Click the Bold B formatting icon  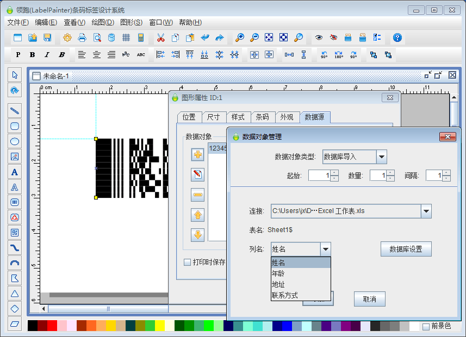tap(32, 55)
